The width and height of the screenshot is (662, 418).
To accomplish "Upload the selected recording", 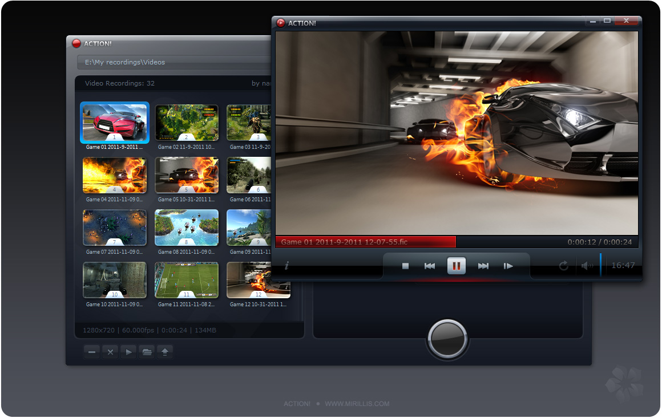I will (x=165, y=352).
